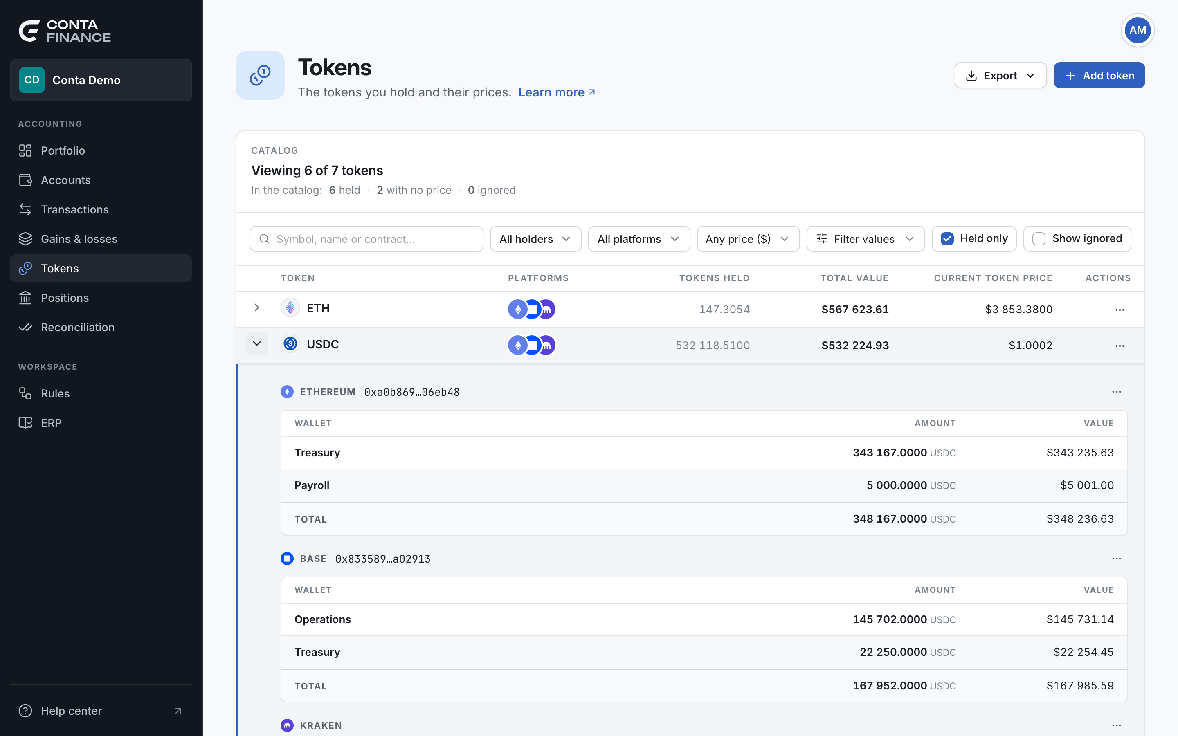Open actions menu for ETH row

pos(1120,310)
